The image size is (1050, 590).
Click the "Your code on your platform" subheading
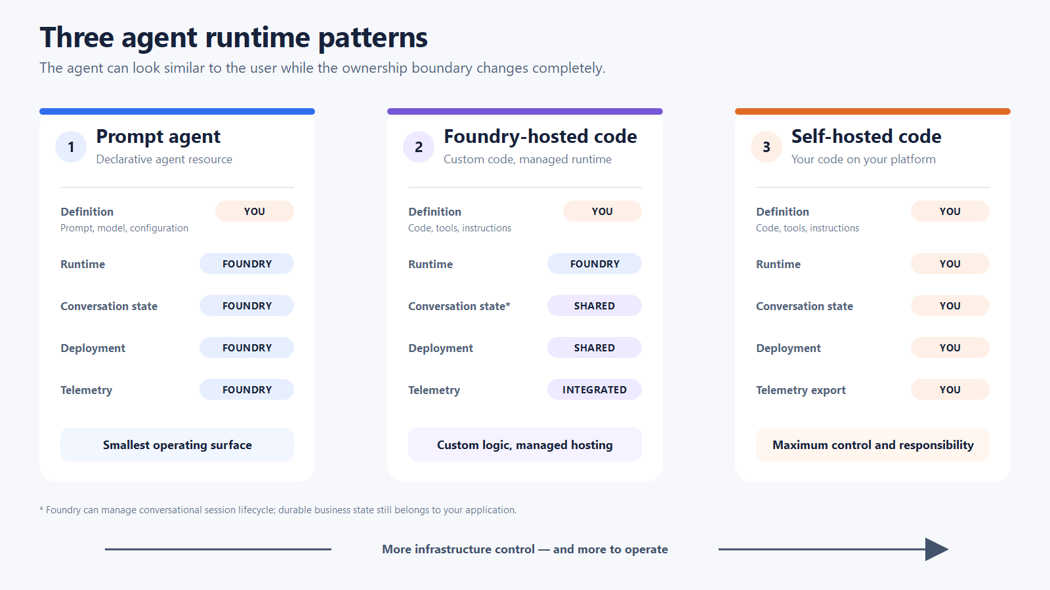tap(864, 159)
